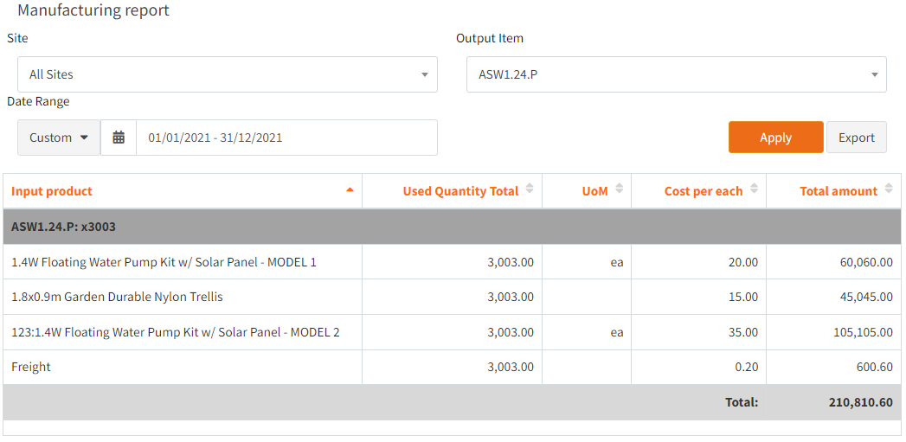Sort by Total amount column
Image resolution: width=906 pixels, height=442 pixels.
pyautogui.click(x=839, y=191)
